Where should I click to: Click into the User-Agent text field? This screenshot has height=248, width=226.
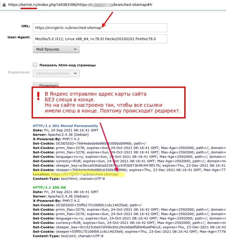(x=100, y=39)
